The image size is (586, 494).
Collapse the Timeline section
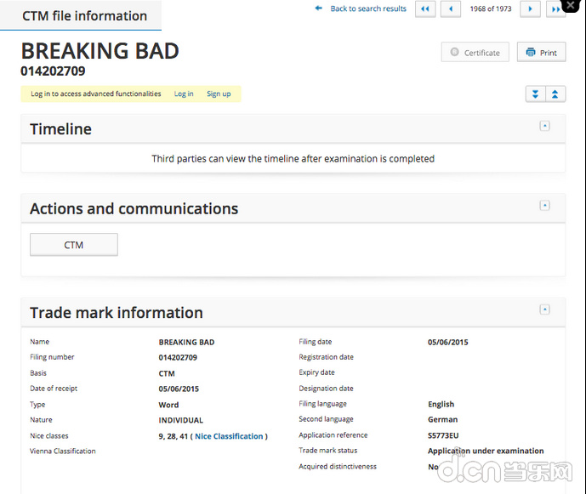545,126
